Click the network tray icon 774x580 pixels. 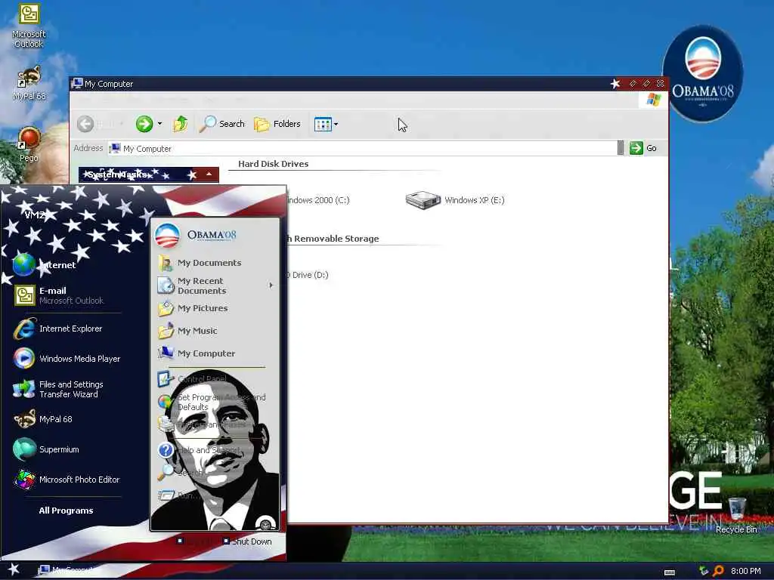704,571
